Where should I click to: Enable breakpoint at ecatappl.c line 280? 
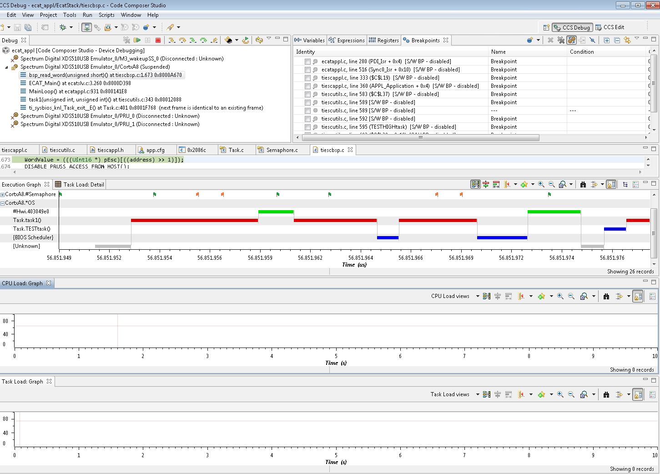(308, 61)
